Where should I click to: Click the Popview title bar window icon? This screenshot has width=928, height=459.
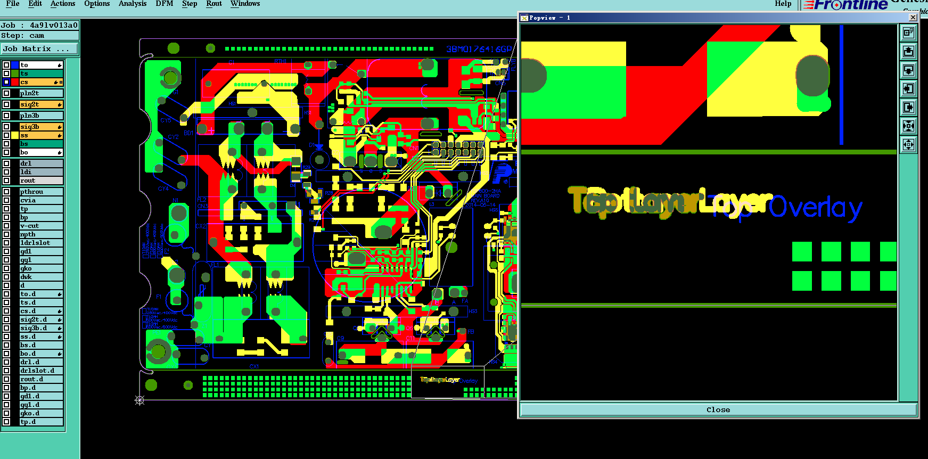[524, 18]
